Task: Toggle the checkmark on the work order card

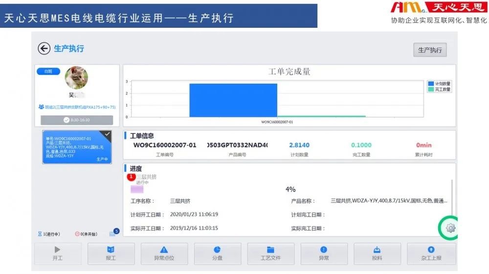Action: pyautogui.click(x=107, y=134)
